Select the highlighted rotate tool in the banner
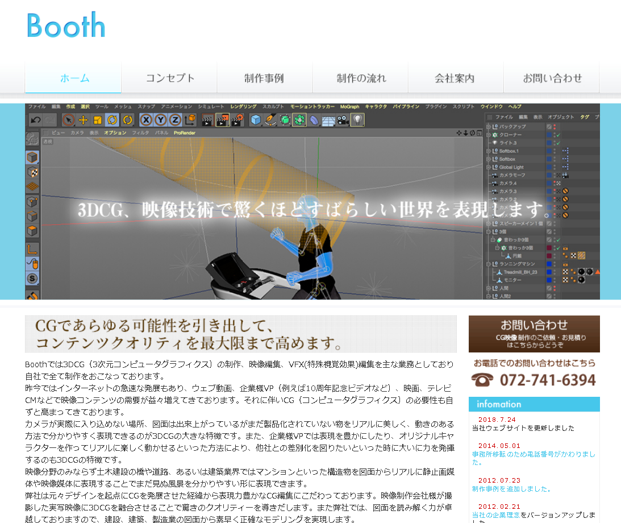The height and width of the screenshot is (523, 621). click(x=112, y=119)
